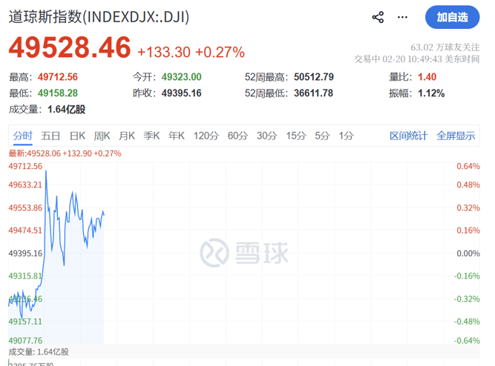Select the 60分 interval tab
The image size is (495, 366).
pos(237,136)
